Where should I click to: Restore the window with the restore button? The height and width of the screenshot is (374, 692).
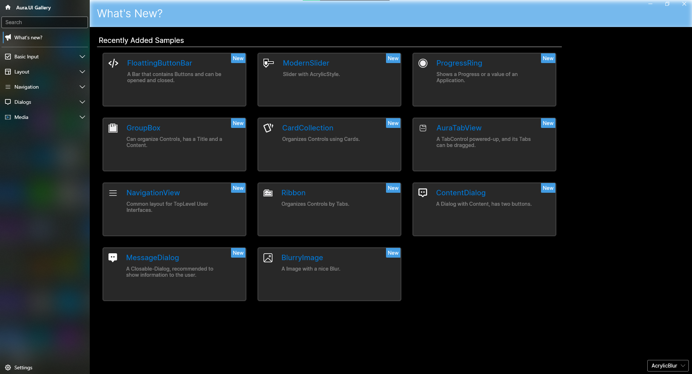[667, 4]
